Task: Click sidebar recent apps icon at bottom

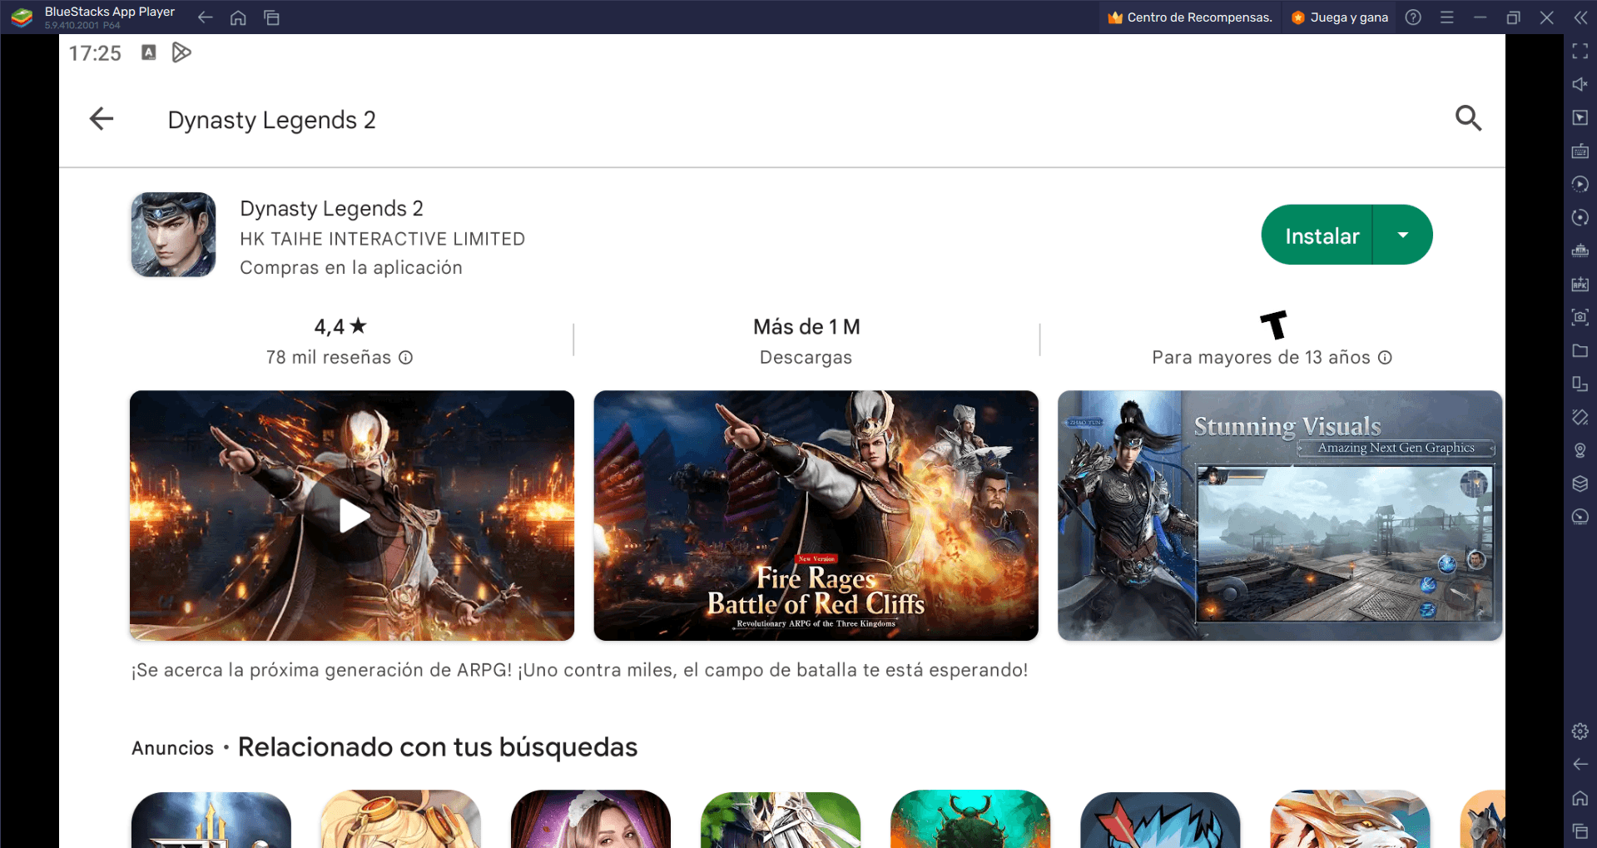Action: pos(1580,831)
